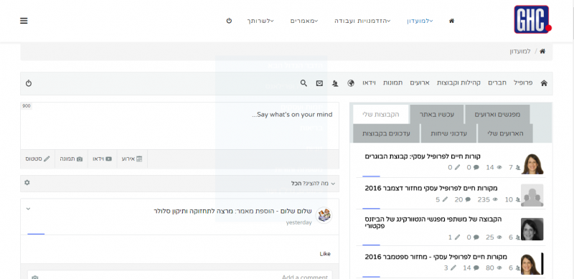Viewport: 574px width, 279px height.
Task: Open the הזדמנויות ועבודה dropdown menu
Action: click(362, 21)
